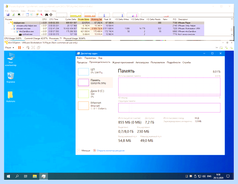Open the Process menu in Process Explorer
Image resolution: width=238 pixels, height=184 pixels.
(x=31, y=11)
